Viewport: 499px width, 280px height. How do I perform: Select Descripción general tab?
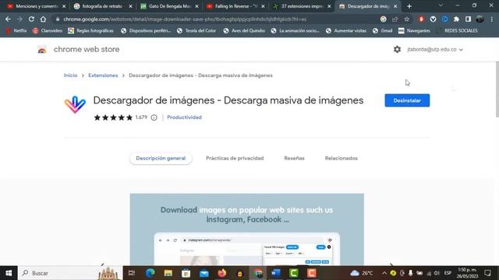tap(161, 158)
